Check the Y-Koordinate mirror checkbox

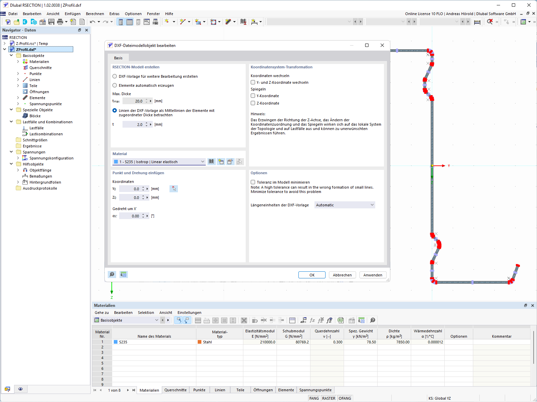pos(253,96)
